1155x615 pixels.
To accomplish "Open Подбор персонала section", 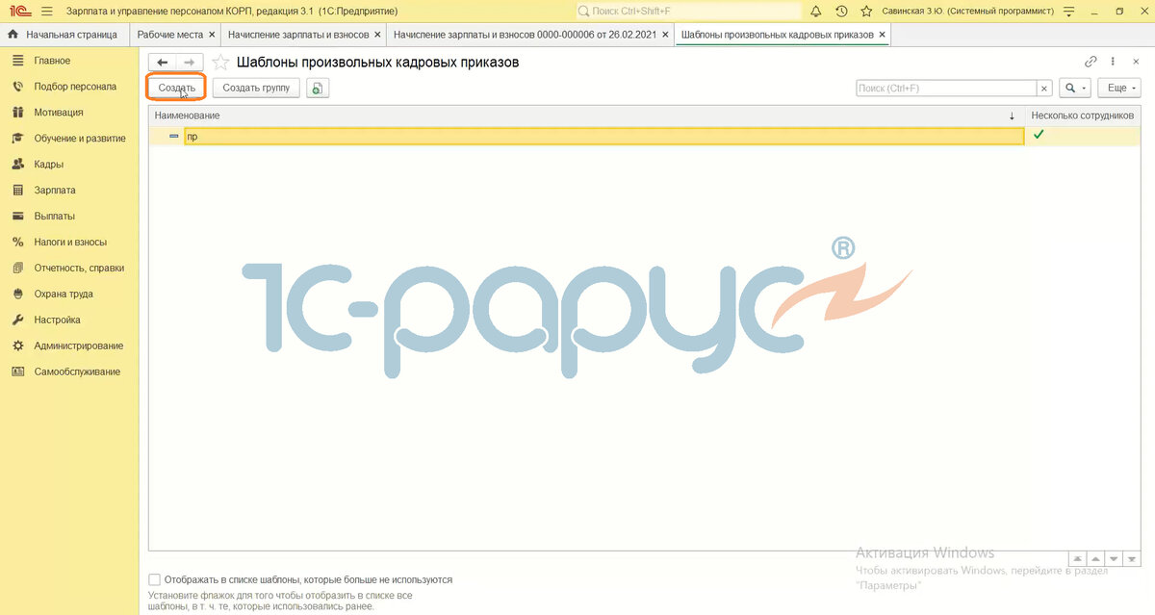I will 75,86.
